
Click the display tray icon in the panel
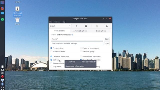click(2, 70)
